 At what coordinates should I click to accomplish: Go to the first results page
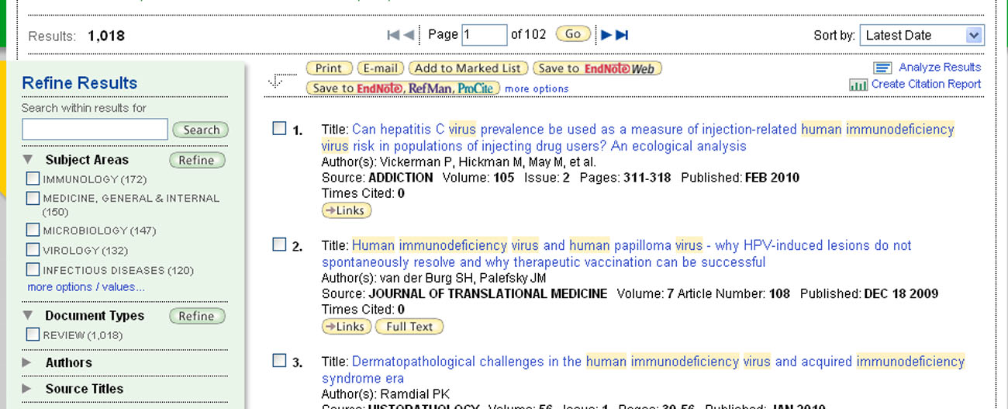coord(393,35)
